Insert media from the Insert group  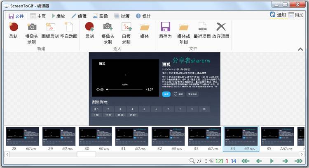click(x=144, y=28)
